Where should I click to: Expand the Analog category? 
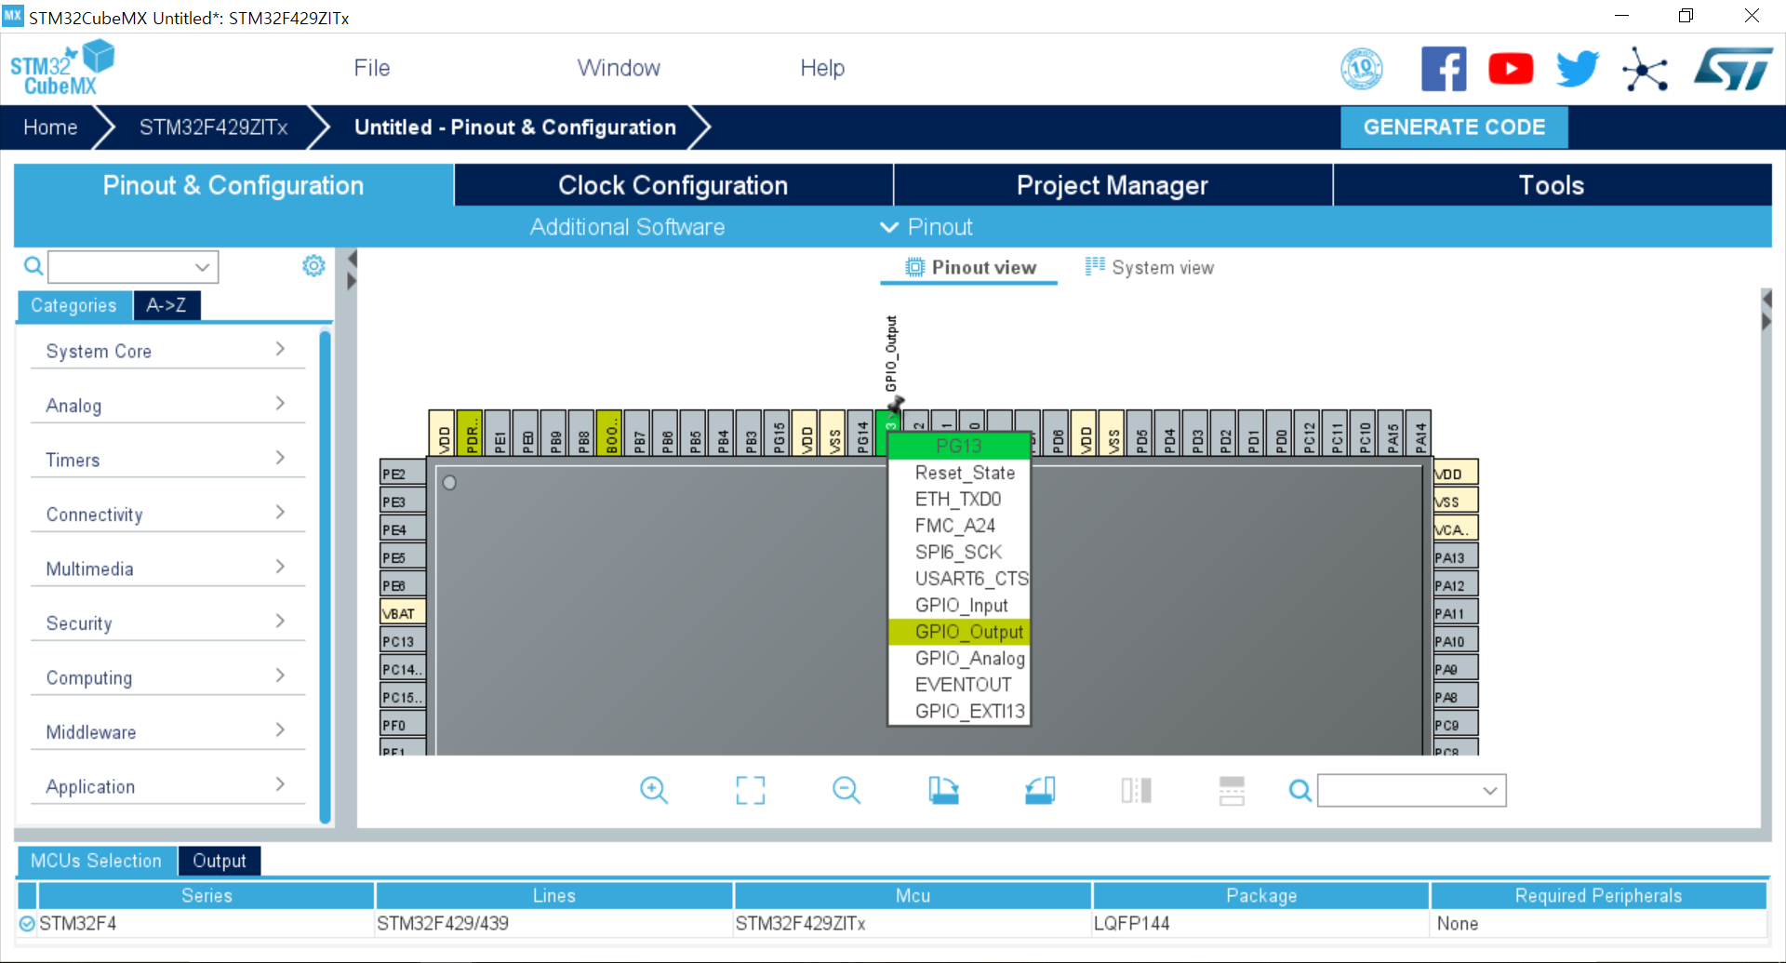pyautogui.click(x=167, y=406)
